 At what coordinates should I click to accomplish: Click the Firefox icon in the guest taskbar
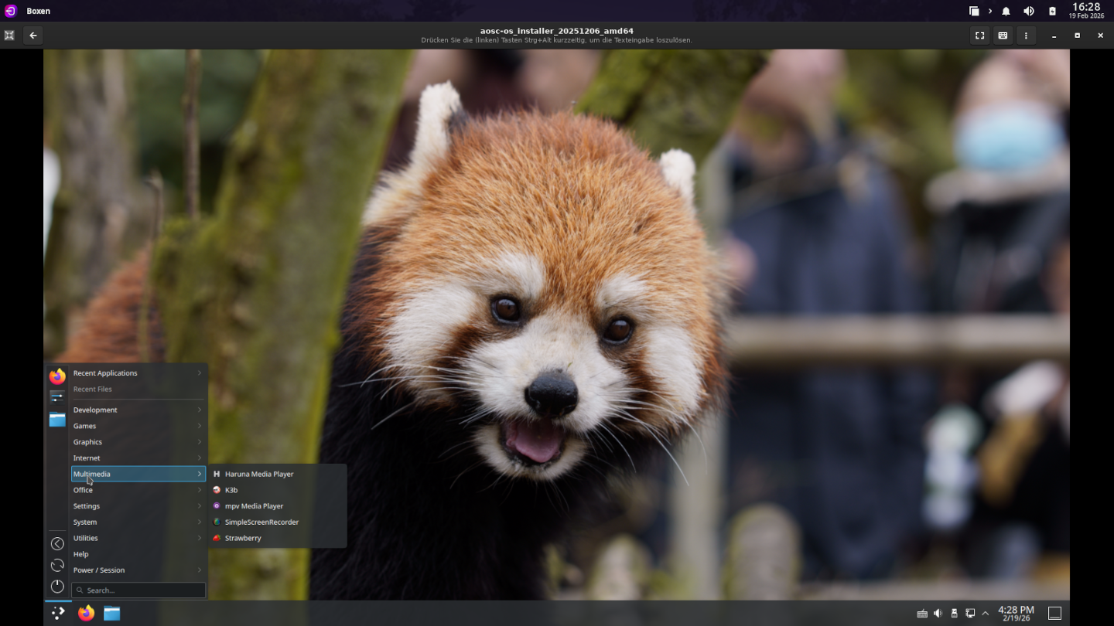(x=87, y=613)
